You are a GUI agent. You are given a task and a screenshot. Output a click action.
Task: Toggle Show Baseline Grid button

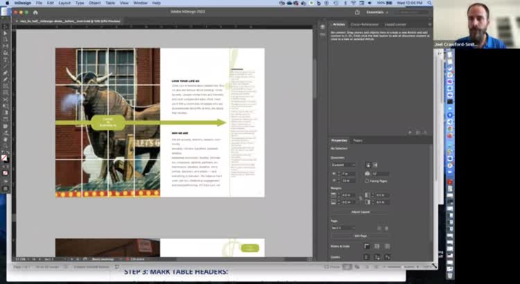[x=377, y=246]
